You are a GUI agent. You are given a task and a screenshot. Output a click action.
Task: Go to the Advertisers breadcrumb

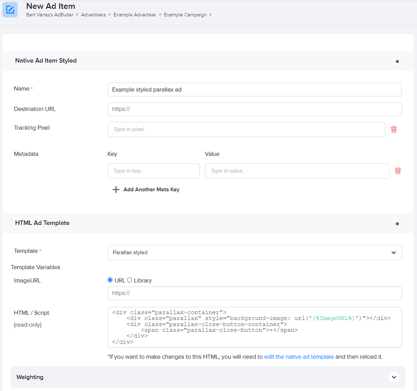pyautogui.click(x=93, y=15)
